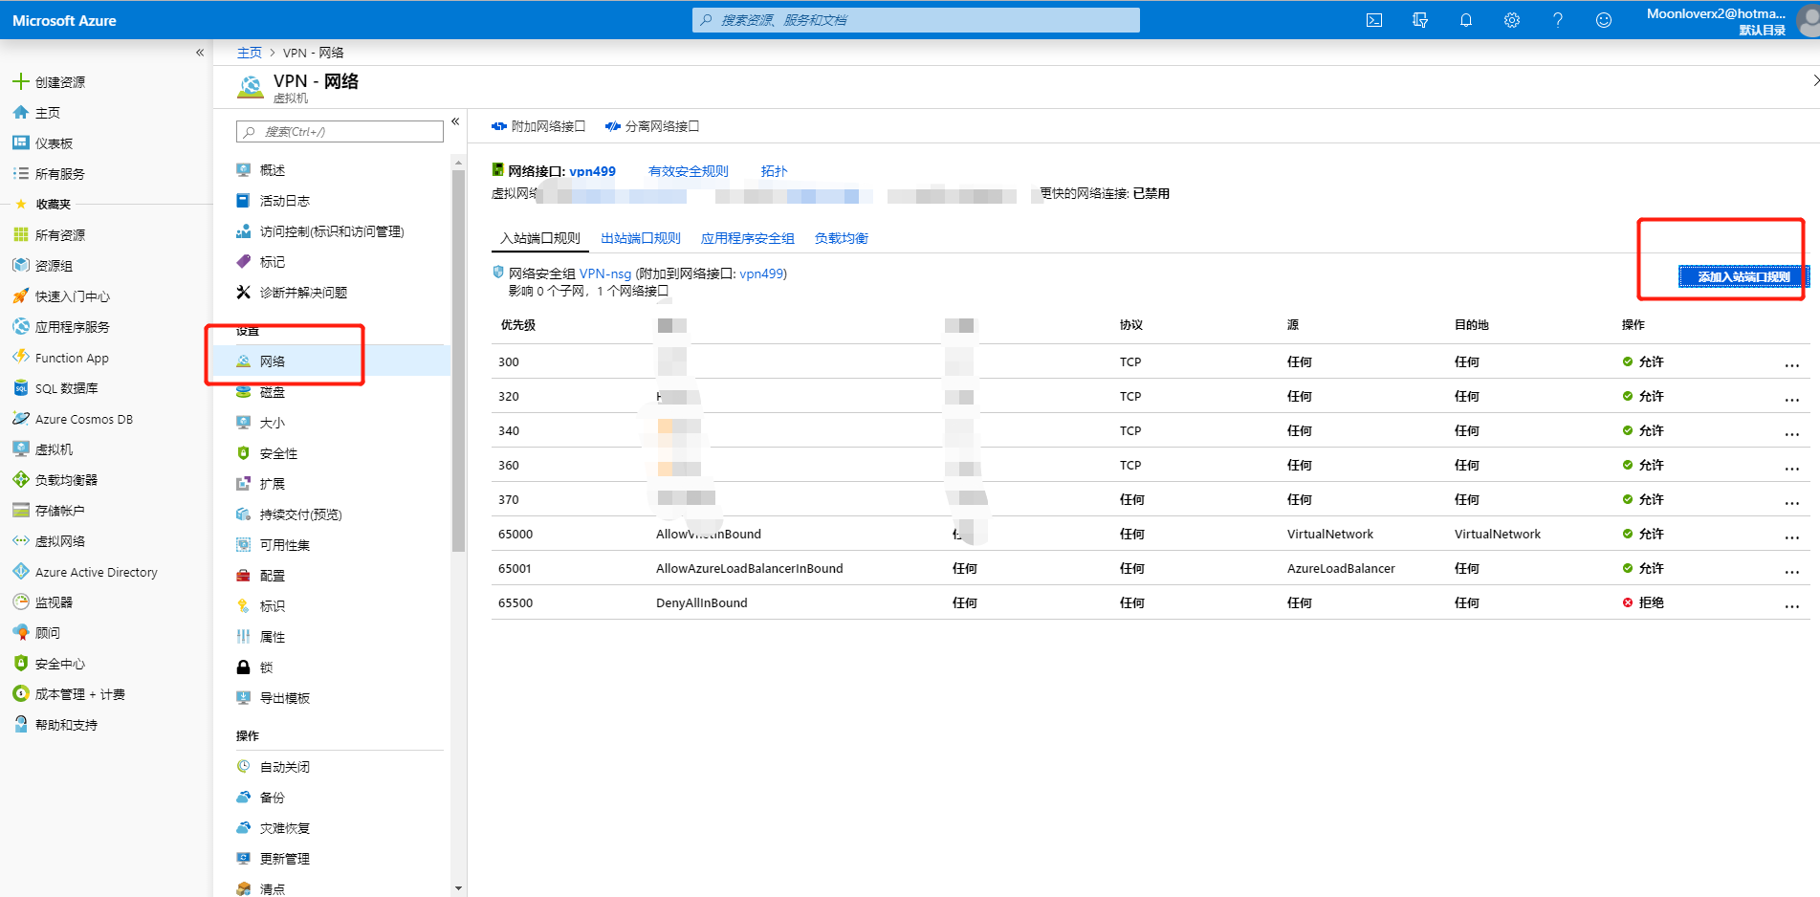Open more options for priority 360 rule
Image resolution: width=1820 pixels, height=897 pixels.
point(1791,467)
